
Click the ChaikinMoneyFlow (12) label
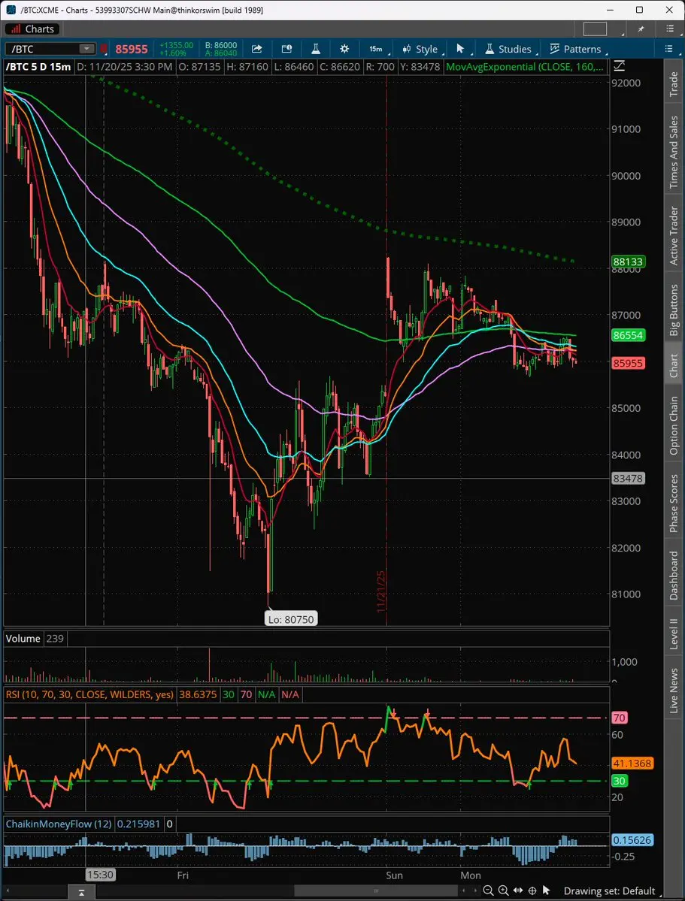[x=59, y=824]
